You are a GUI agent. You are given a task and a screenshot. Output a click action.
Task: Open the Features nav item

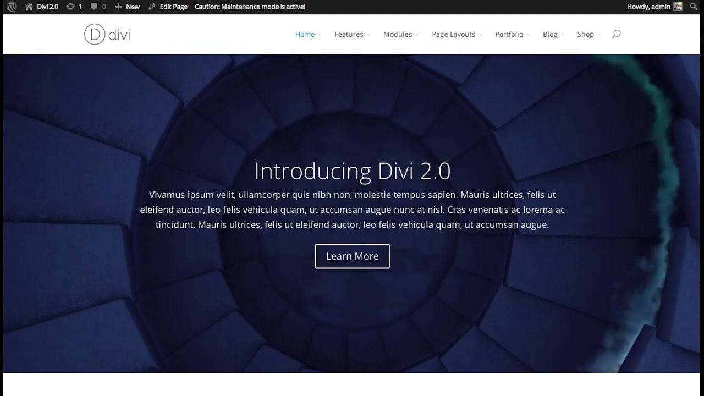349,34
